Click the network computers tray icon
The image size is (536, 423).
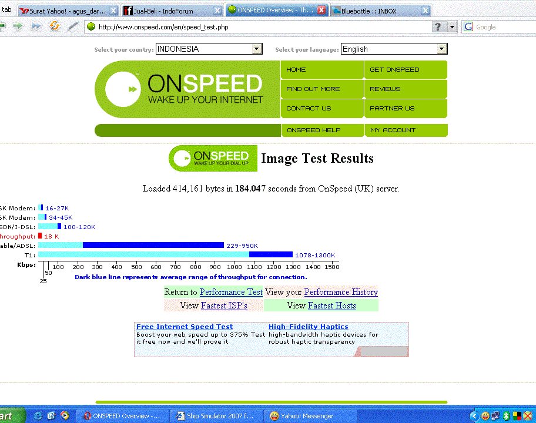click(x=495, y=416)
